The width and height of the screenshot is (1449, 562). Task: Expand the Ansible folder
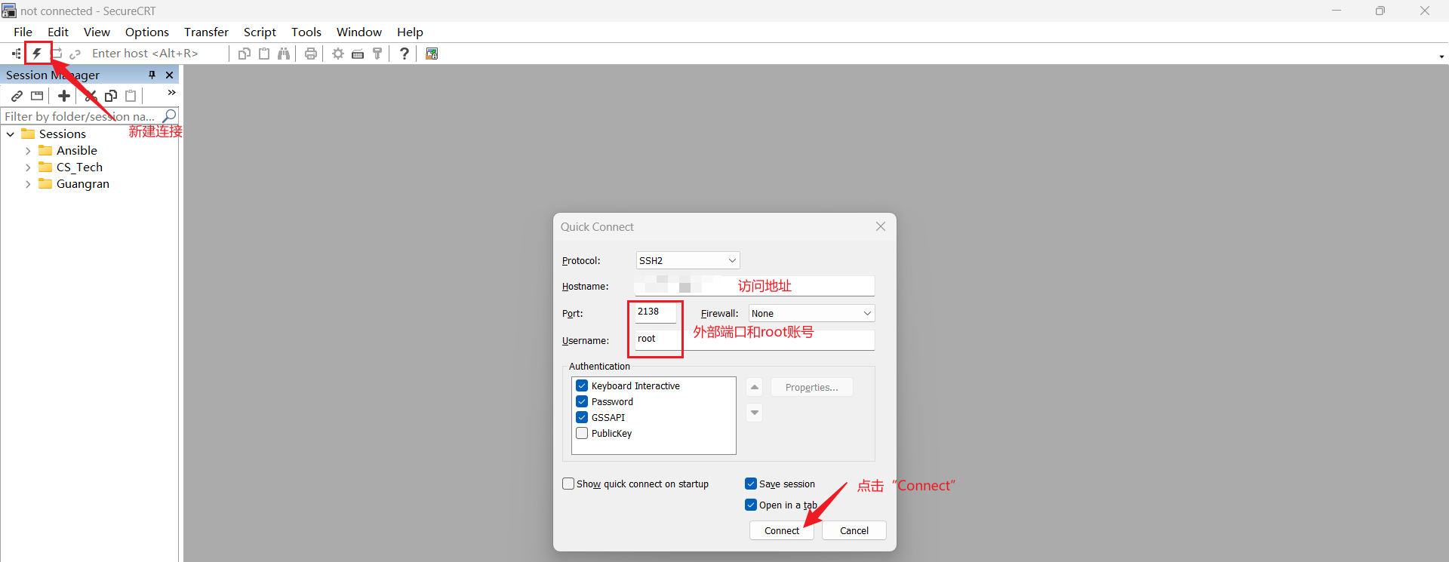[28, 151]
